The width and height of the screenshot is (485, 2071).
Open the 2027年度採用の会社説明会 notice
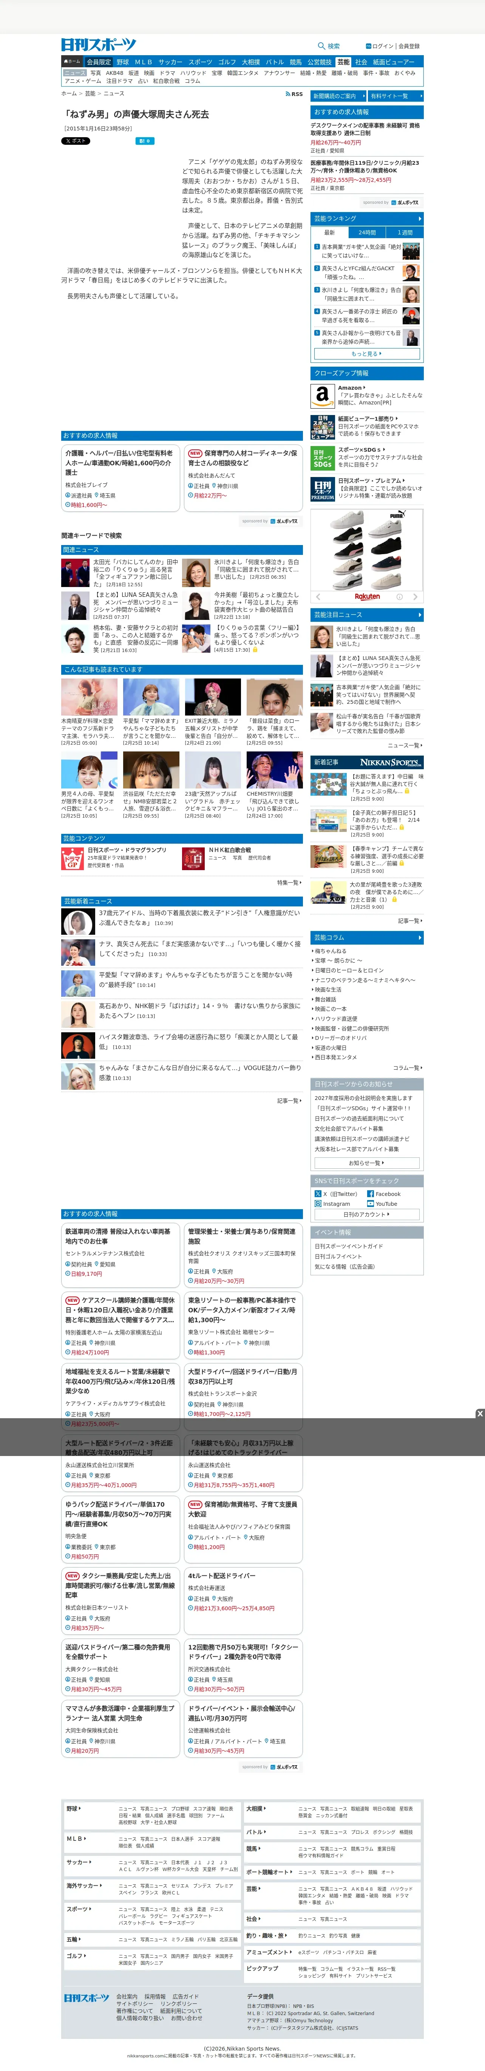pyautogui.click(x=363, y=1097)
